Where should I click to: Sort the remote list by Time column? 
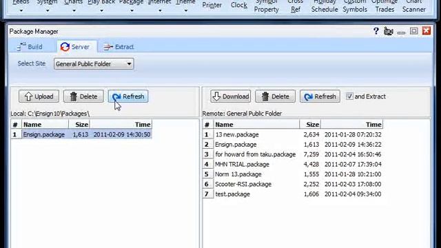(x=352, y=125)
